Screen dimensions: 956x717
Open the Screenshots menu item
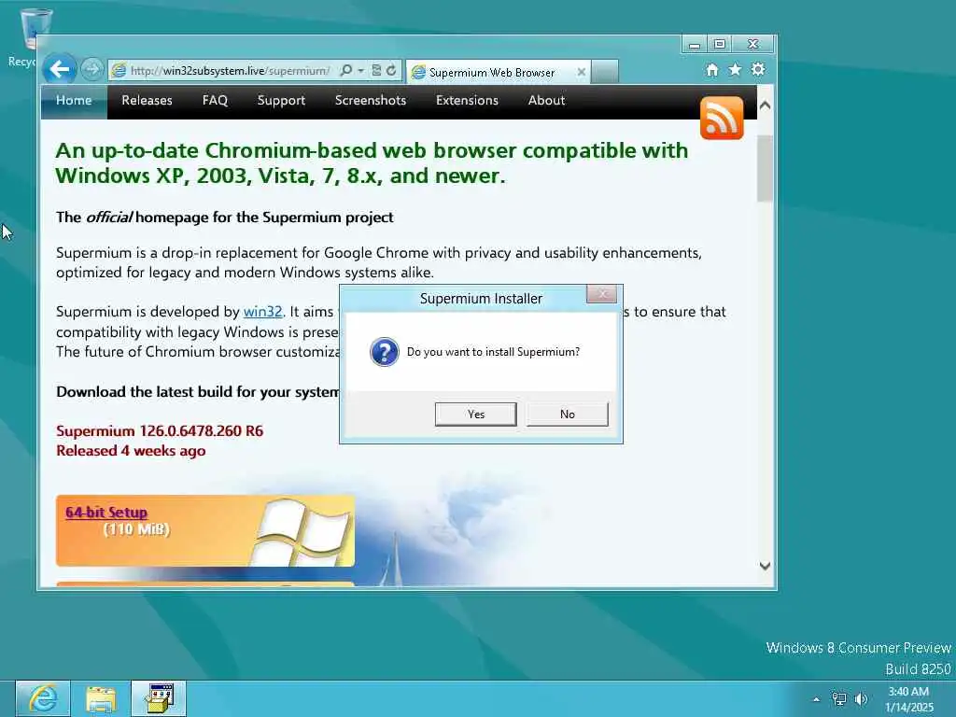pyautogui.click(x=371, y=101)
